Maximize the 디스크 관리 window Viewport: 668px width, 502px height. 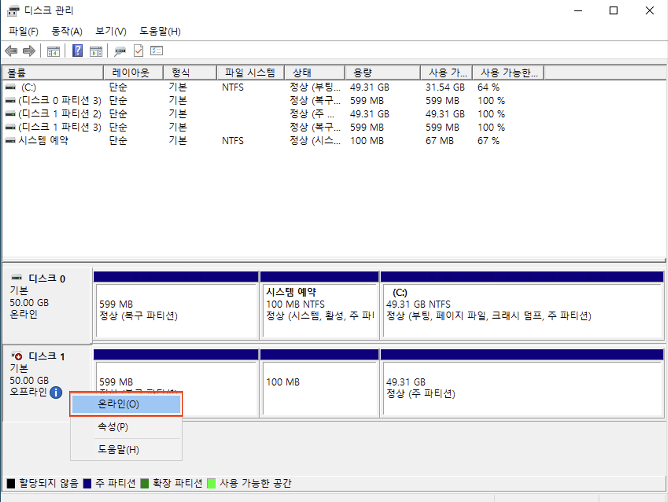coord(613,11)
